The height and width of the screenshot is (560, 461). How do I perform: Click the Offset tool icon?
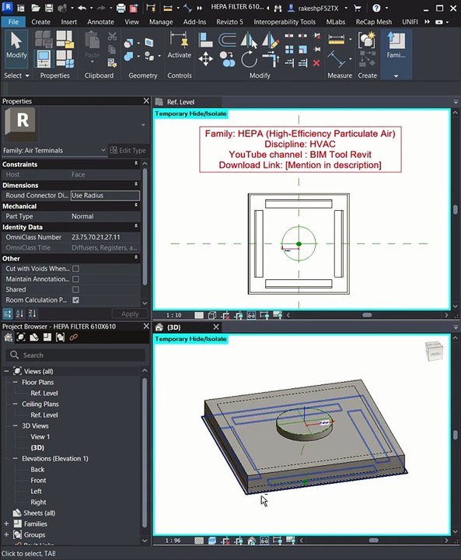pos(227,40)
